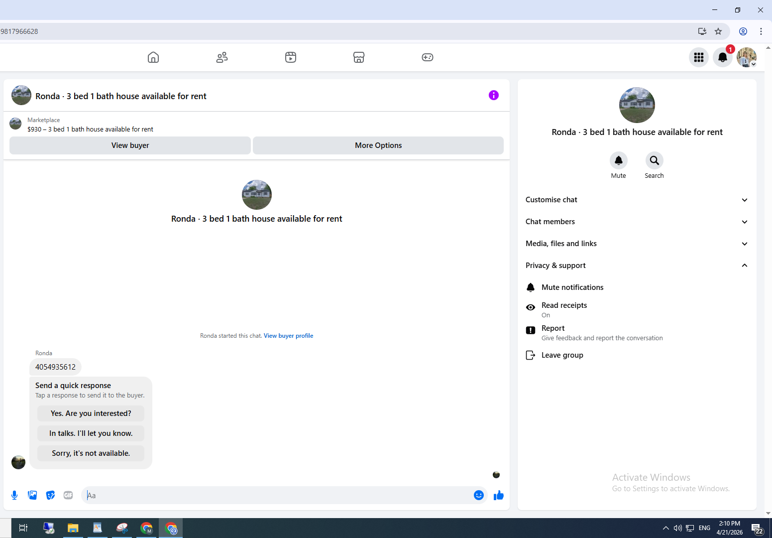The width and height of the screenshot is (772, 538).
Task: Attach a photo with image icon
Action: tap(32, 495)
